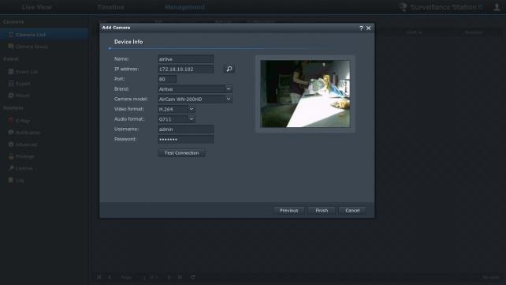
Task: Click the Rotation column header
Action: [x=474, y=32]
